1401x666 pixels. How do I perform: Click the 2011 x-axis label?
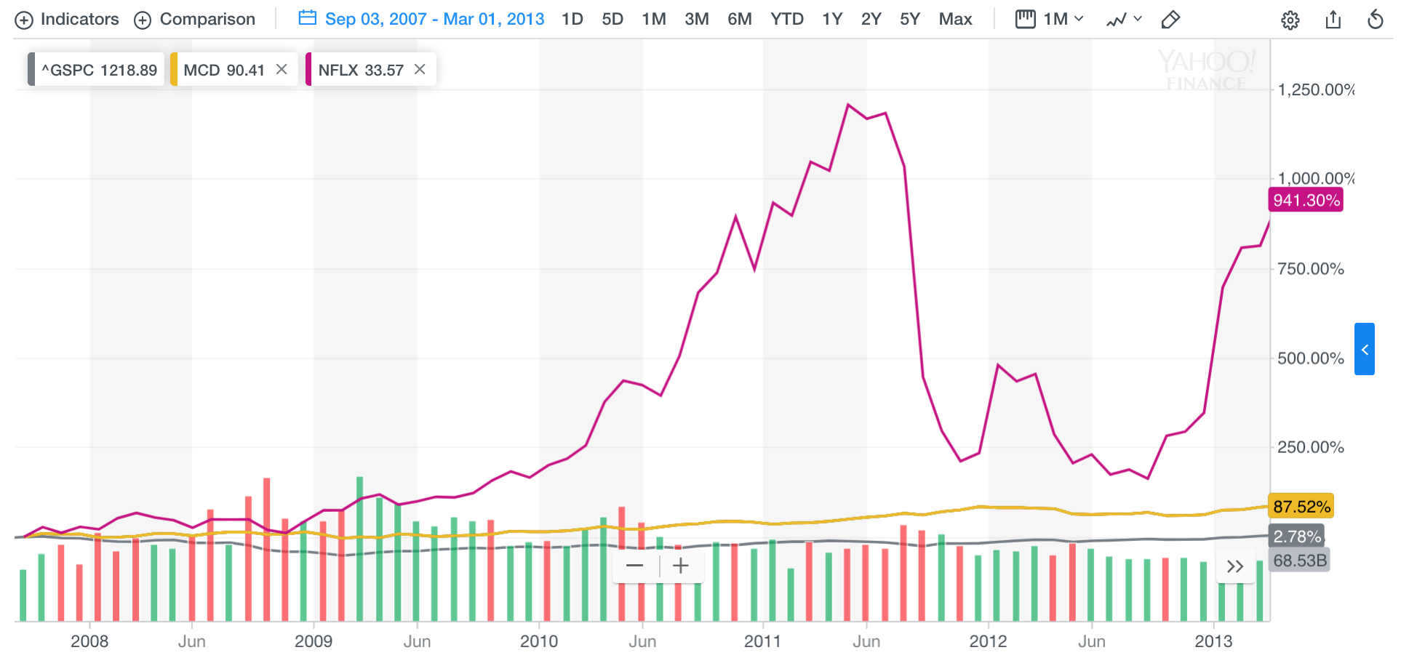point(762,641)
